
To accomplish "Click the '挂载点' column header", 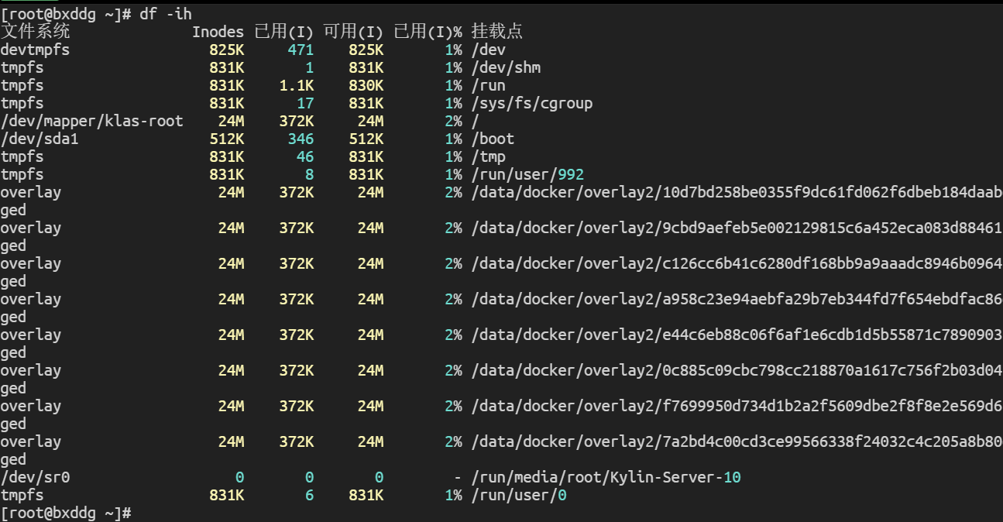I will [x=496, y=32].
